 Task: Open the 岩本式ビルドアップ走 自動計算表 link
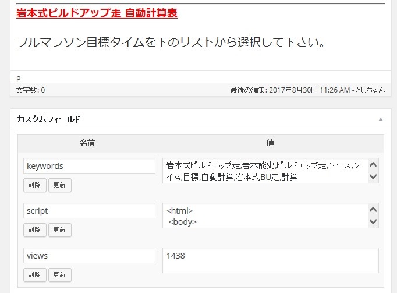click(x=97, y=13)
